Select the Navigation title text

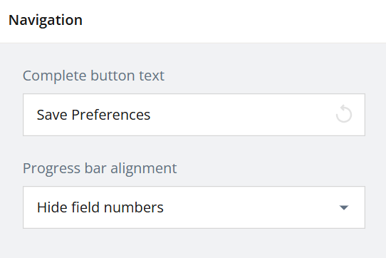tap(46, 20)
